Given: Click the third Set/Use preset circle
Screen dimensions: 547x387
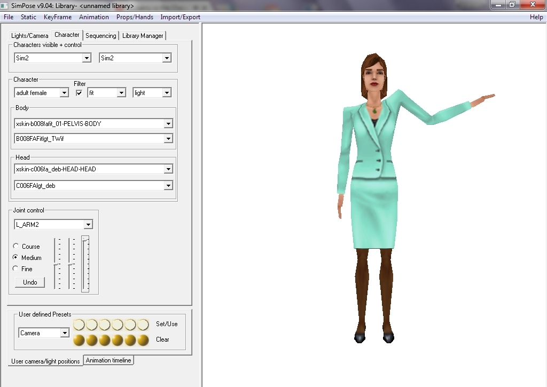Looking at the screenshot, I should (x=105, y=325).
